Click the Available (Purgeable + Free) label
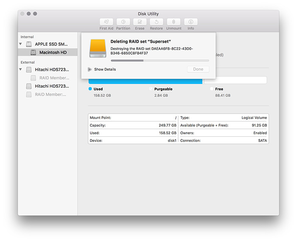The height and width of the screenshot is (241, 297). pos(205,125)
